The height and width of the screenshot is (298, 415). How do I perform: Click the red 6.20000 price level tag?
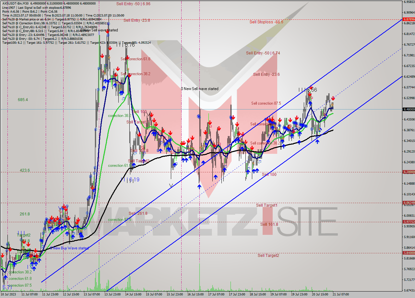[x=409, y=172]
